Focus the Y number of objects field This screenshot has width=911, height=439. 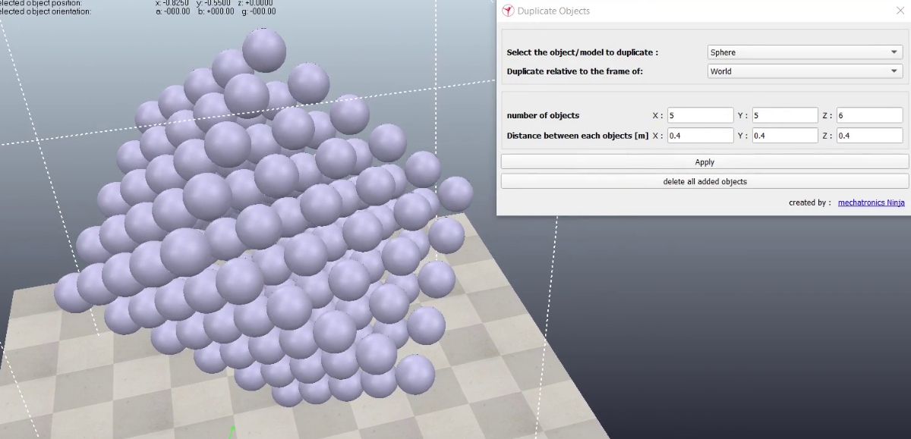pyautogui.click(x=784, y=115)
